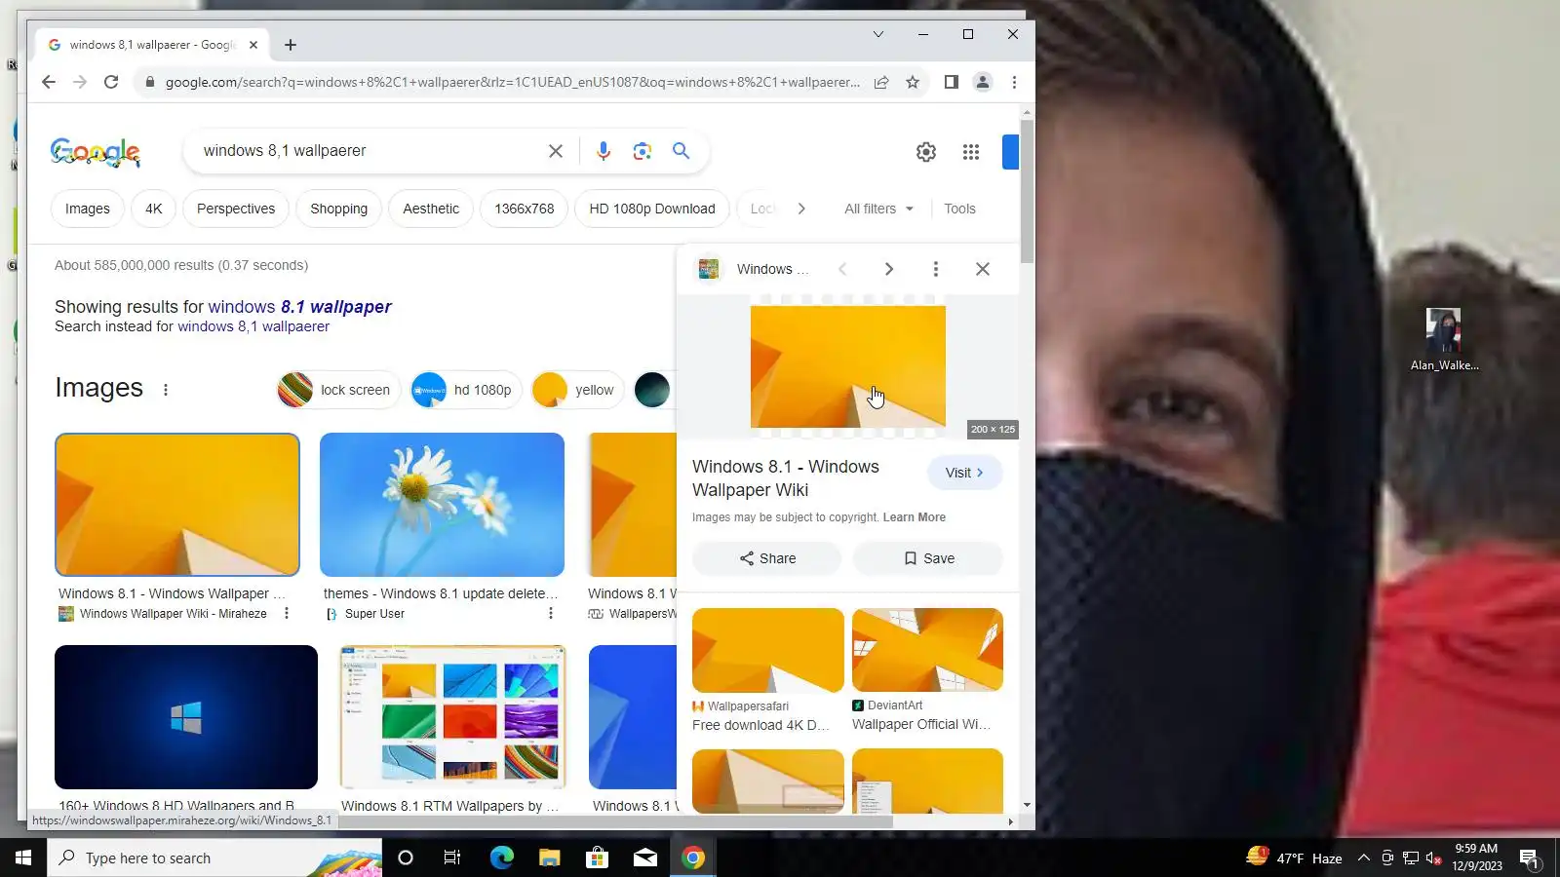Screen dimensions: 1560x877
Task: Show hidden system tray icons
Action: point(1364,858)
